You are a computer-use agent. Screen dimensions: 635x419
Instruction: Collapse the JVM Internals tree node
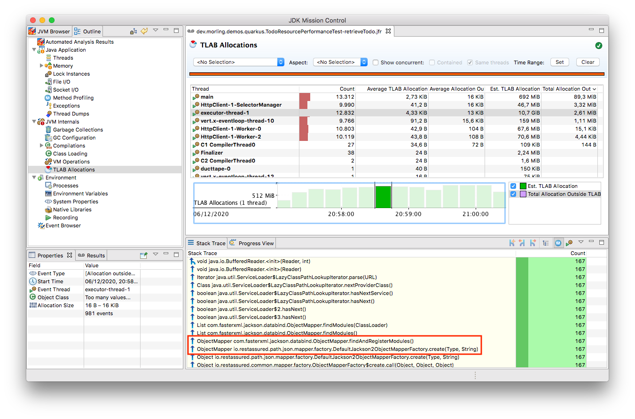(34, 122)
